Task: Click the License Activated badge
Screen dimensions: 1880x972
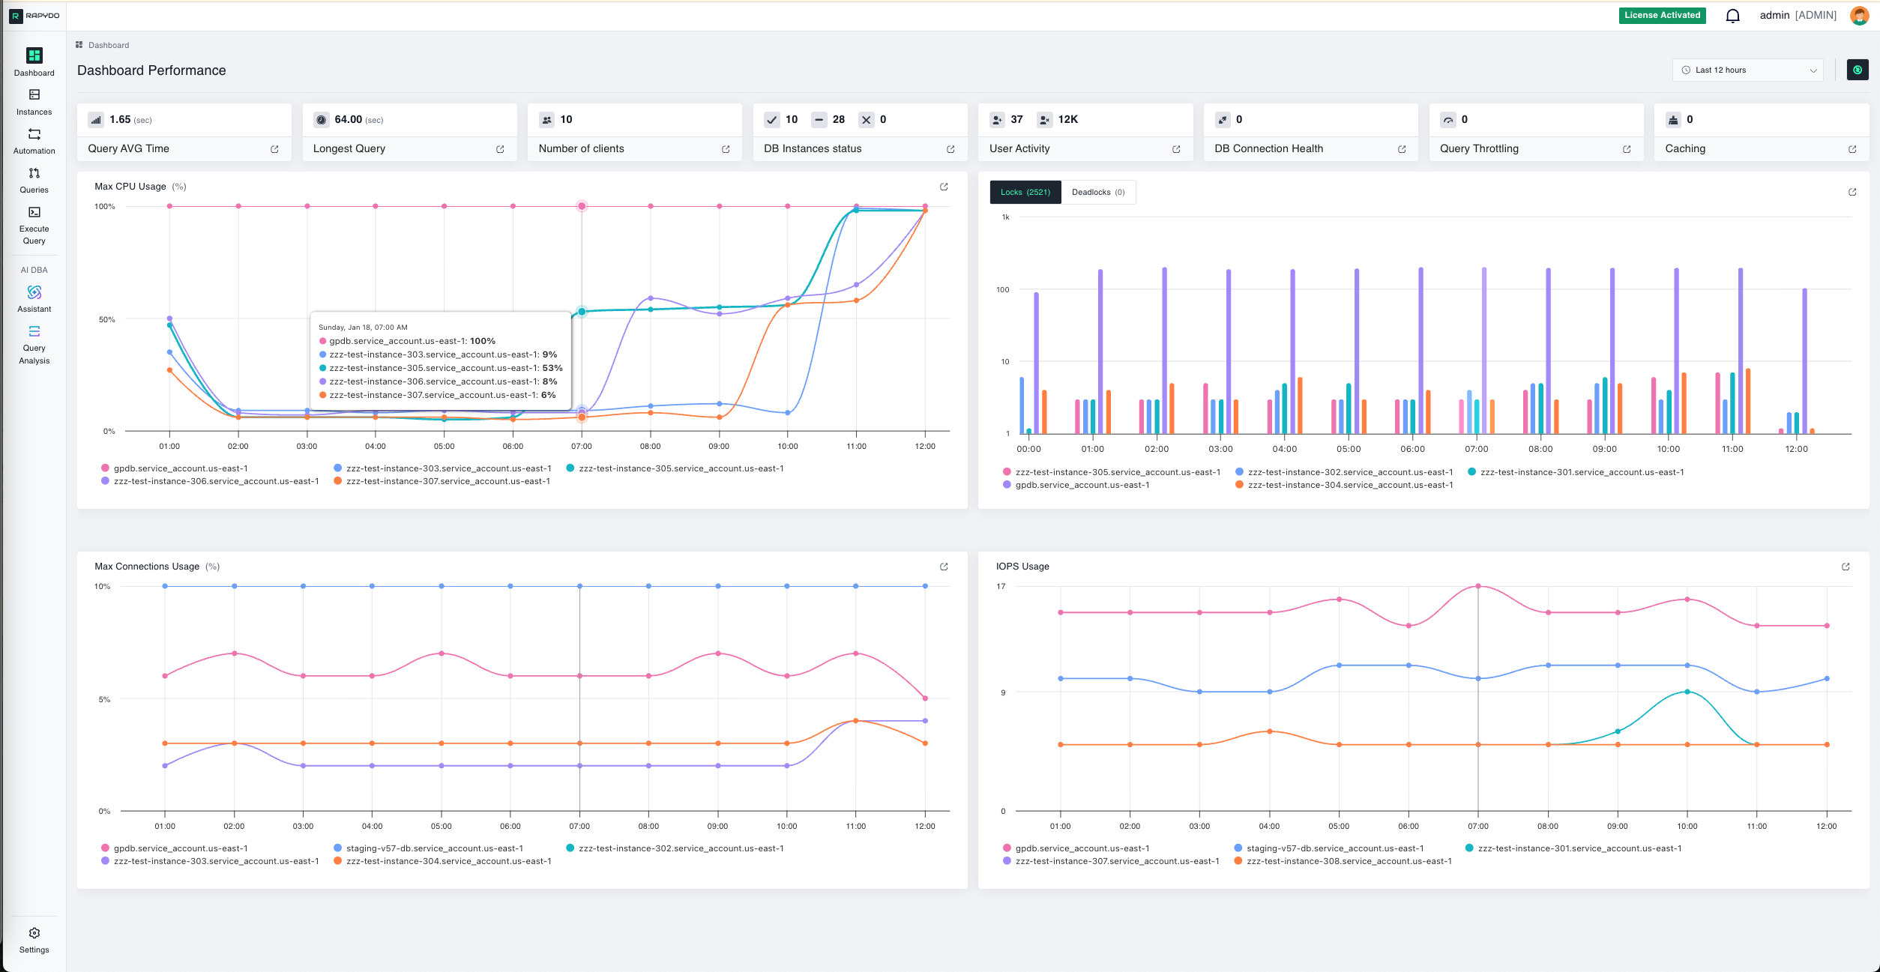Action: [x=1662, y=15]
